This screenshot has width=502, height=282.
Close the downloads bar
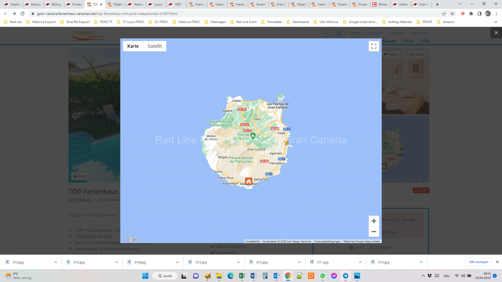497,262
